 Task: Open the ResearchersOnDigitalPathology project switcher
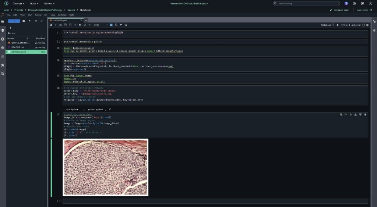click(189, 4)
